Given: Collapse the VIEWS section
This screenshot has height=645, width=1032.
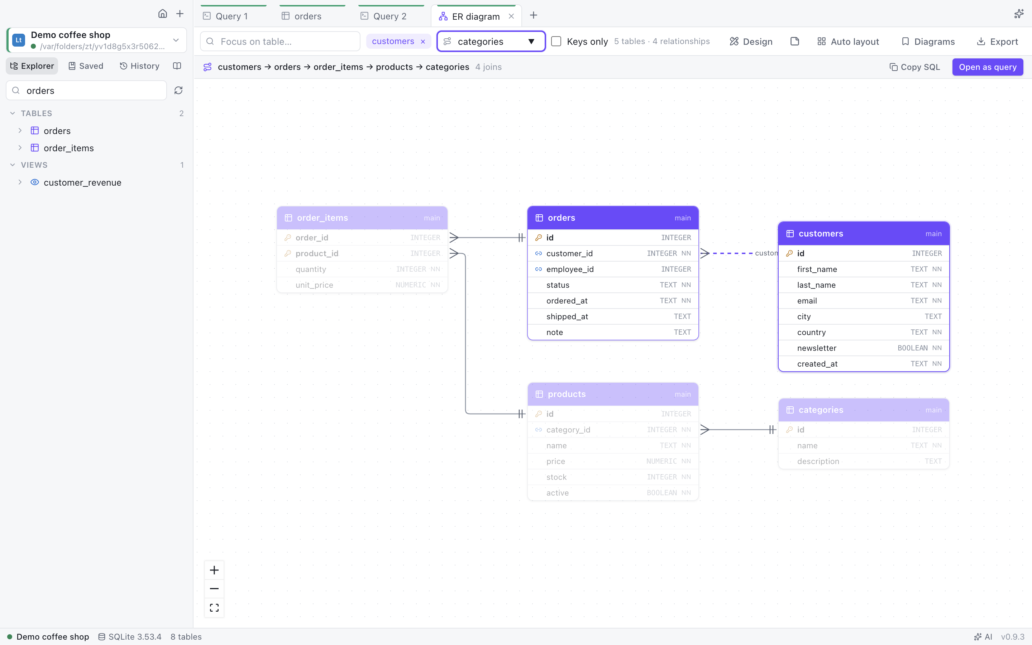Looking at the screenshot, I should [13, 165].
